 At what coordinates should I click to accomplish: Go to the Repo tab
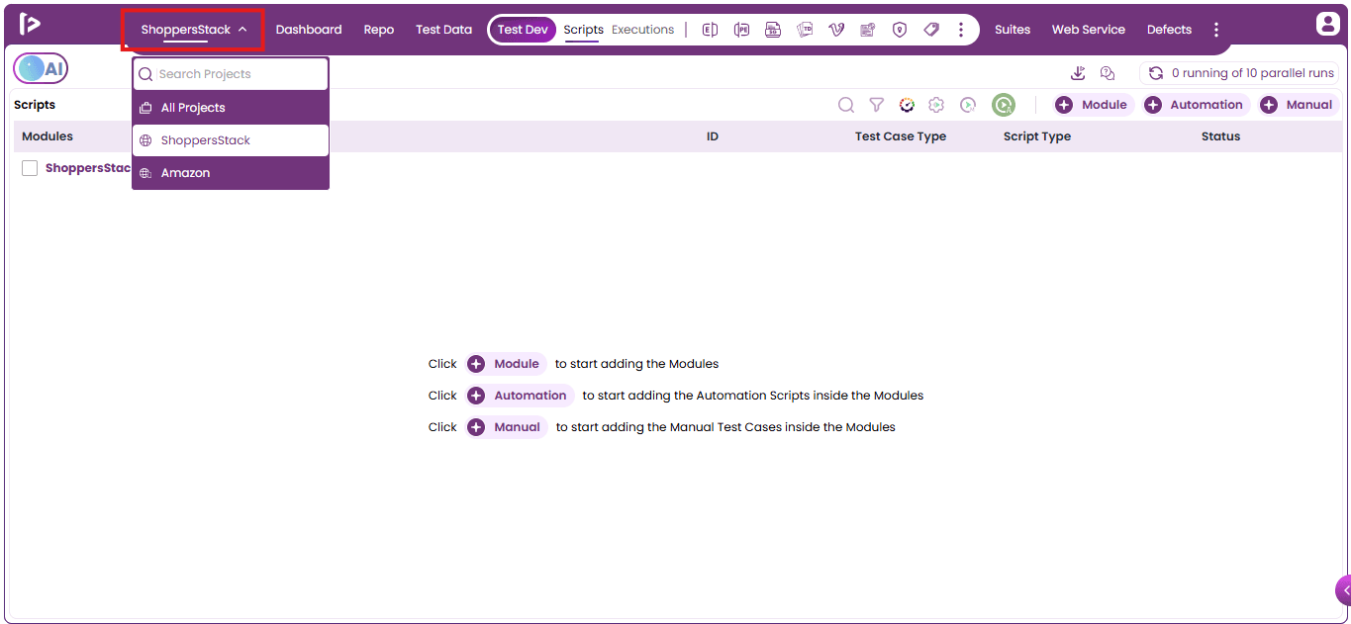click(x=379, y=30)
